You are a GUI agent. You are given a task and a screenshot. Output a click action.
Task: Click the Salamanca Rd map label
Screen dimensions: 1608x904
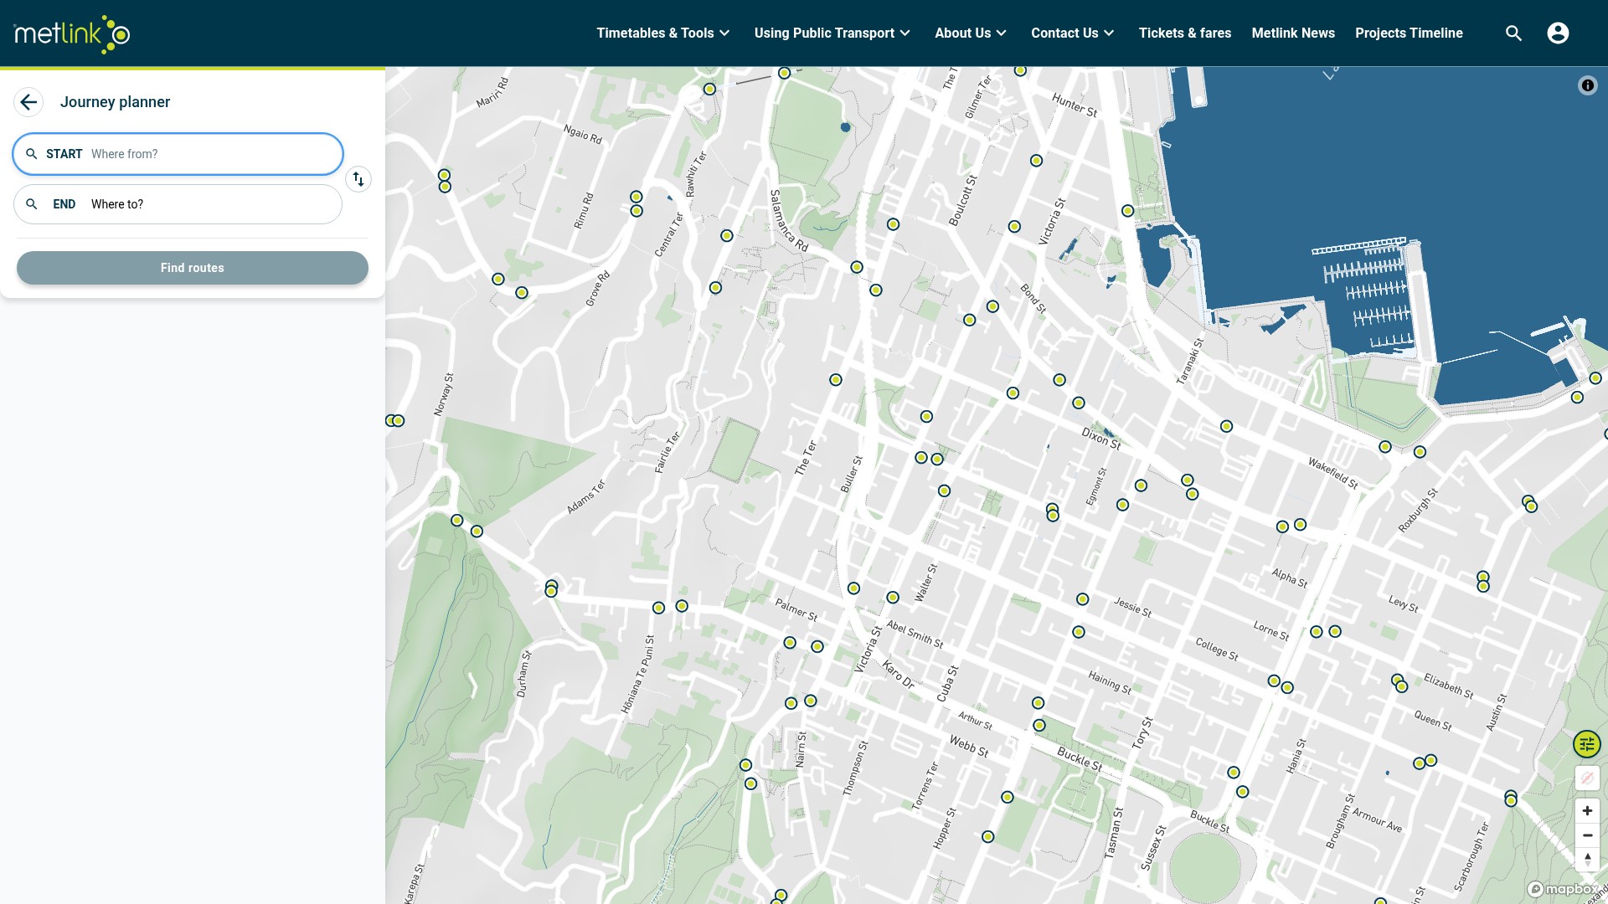tap(788, 221)
